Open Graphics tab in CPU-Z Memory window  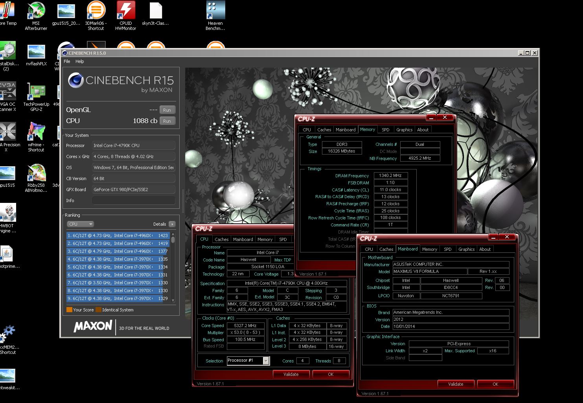click(404, 130)
